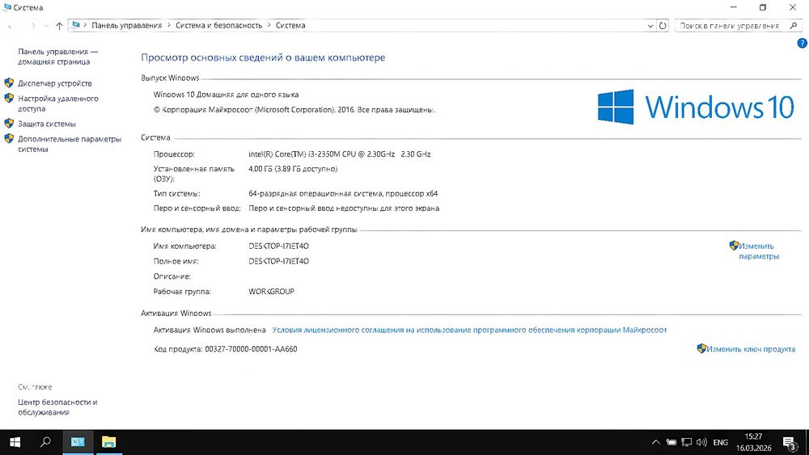Click shield icon beside Защита системы
The image size is (809, 455).
[x=9, y=124]
